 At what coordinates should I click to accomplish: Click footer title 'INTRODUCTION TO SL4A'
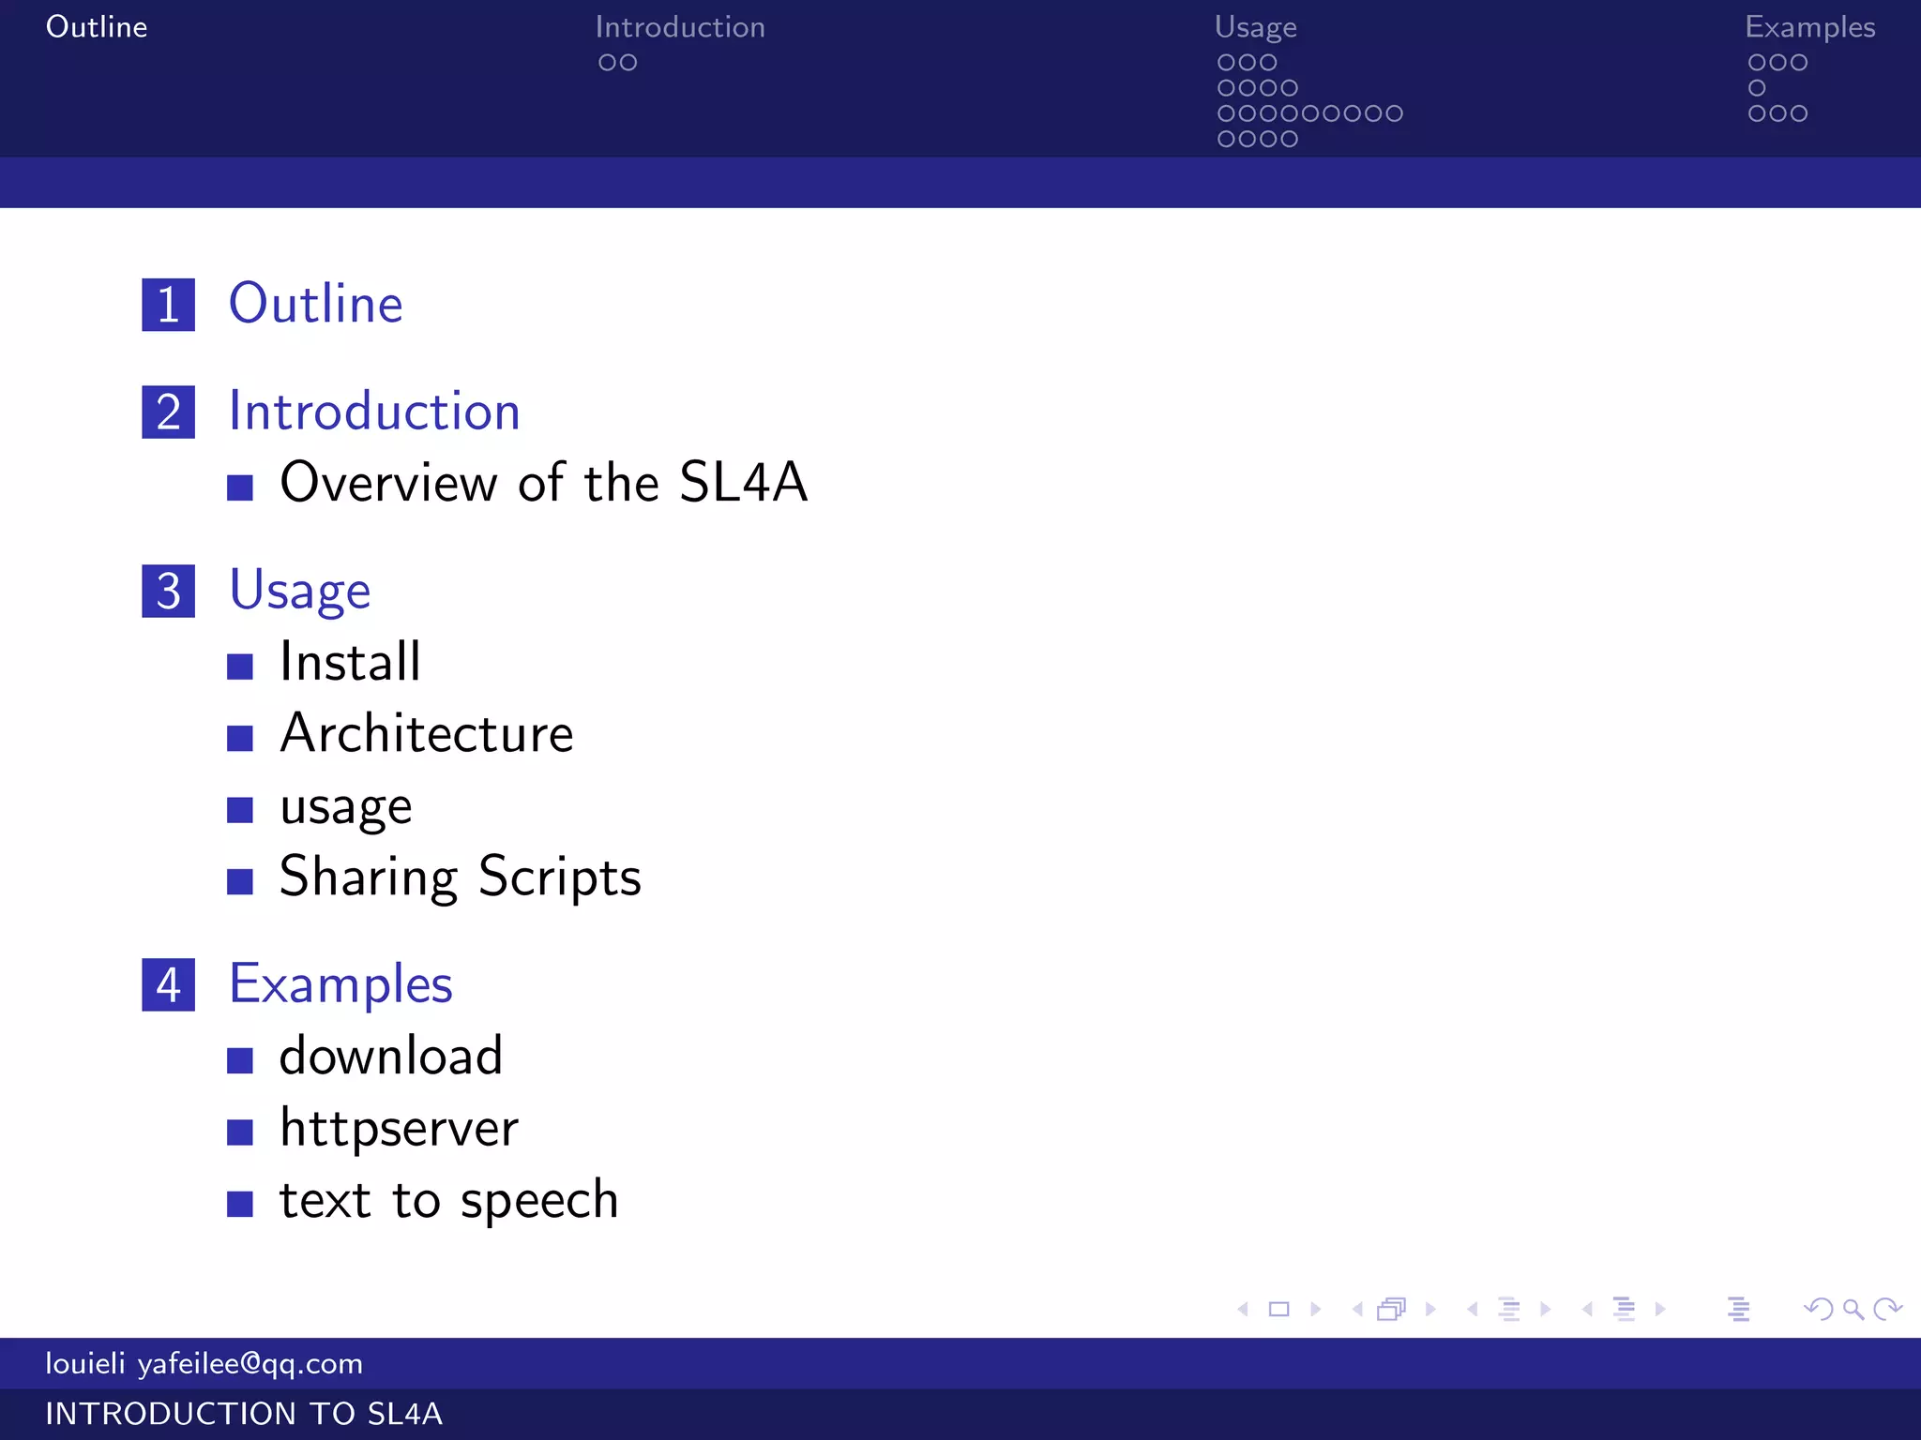pyautogui.click(x=244, y=1414)
